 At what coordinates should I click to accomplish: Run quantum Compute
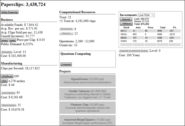(66, 64)
